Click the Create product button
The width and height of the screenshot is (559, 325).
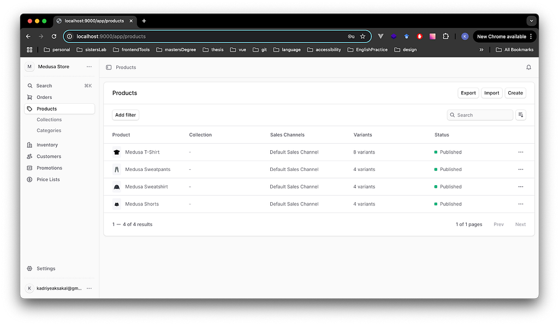[515, 93]
